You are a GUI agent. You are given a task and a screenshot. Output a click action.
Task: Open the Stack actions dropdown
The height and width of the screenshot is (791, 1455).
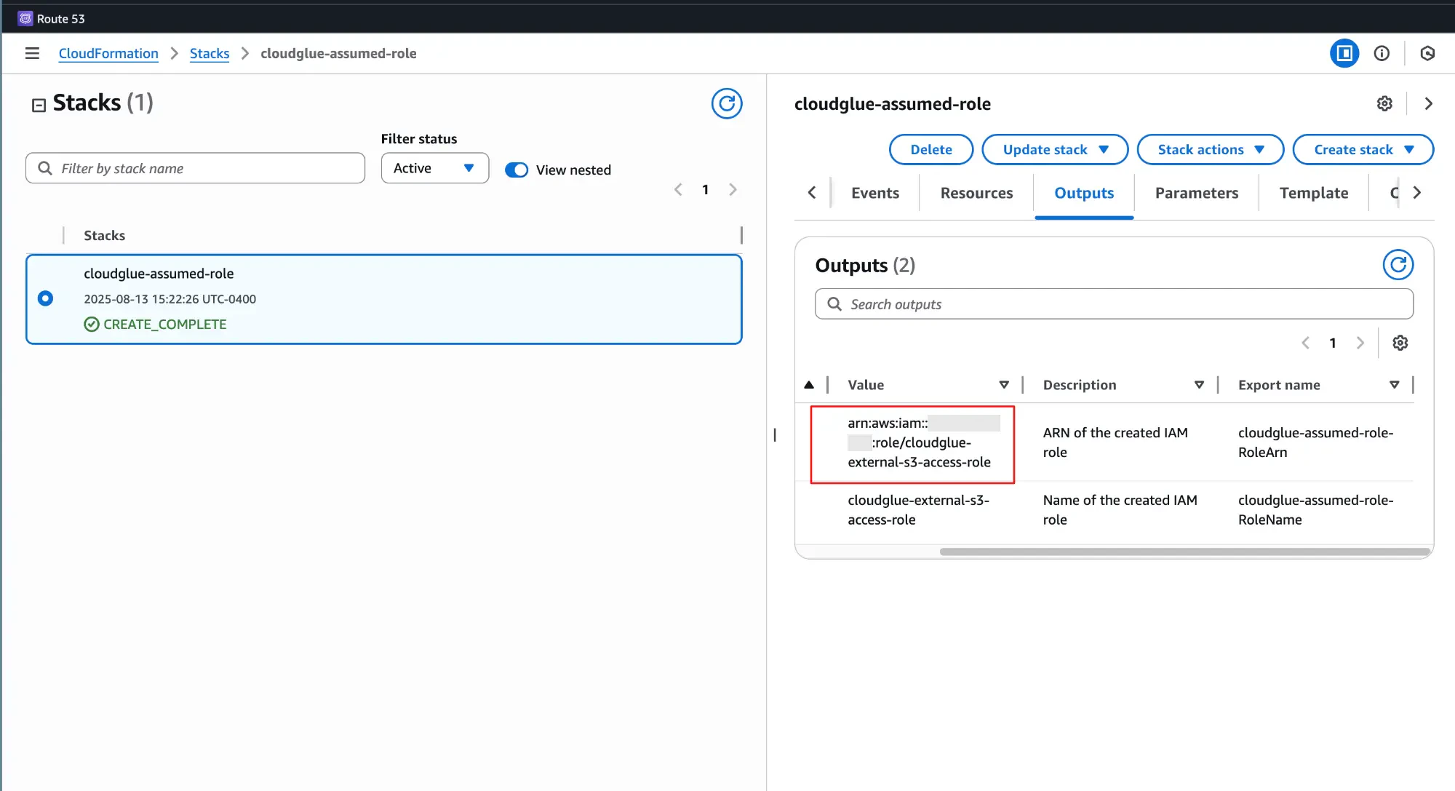point(1211,149)
